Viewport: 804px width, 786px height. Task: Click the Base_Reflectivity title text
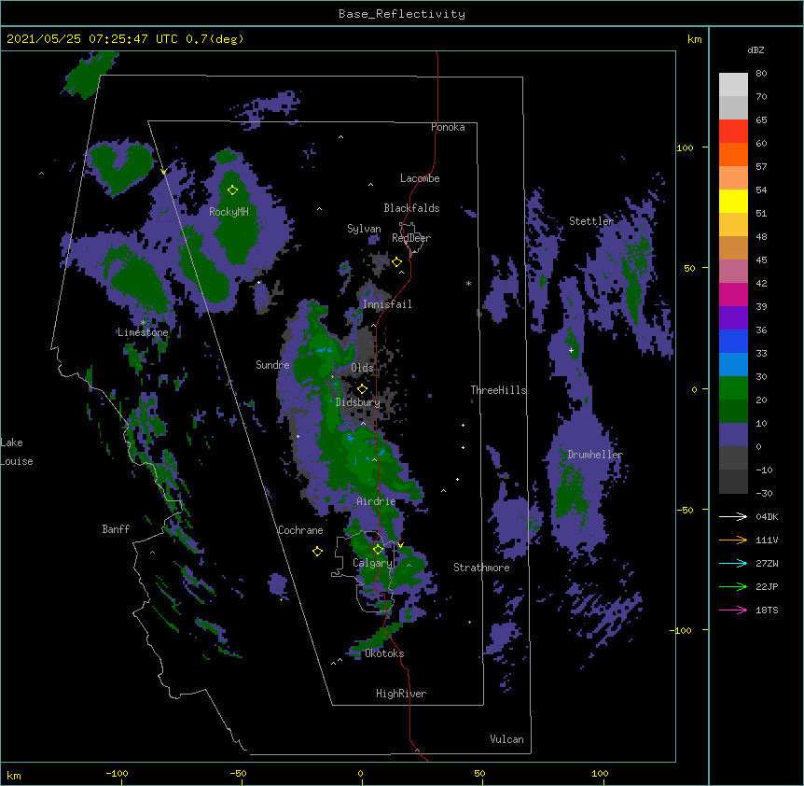pos(402,14)
